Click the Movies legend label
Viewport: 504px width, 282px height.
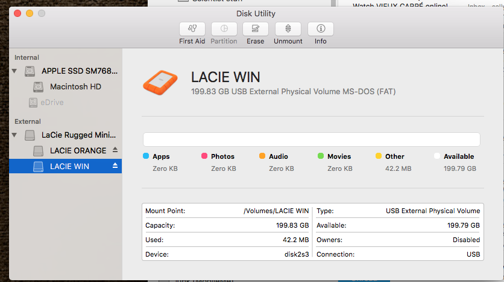click(339, 156)
